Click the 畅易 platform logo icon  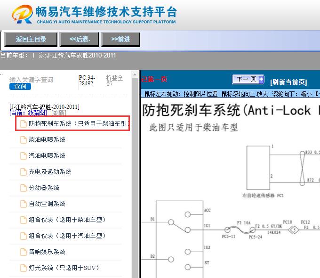23,14
